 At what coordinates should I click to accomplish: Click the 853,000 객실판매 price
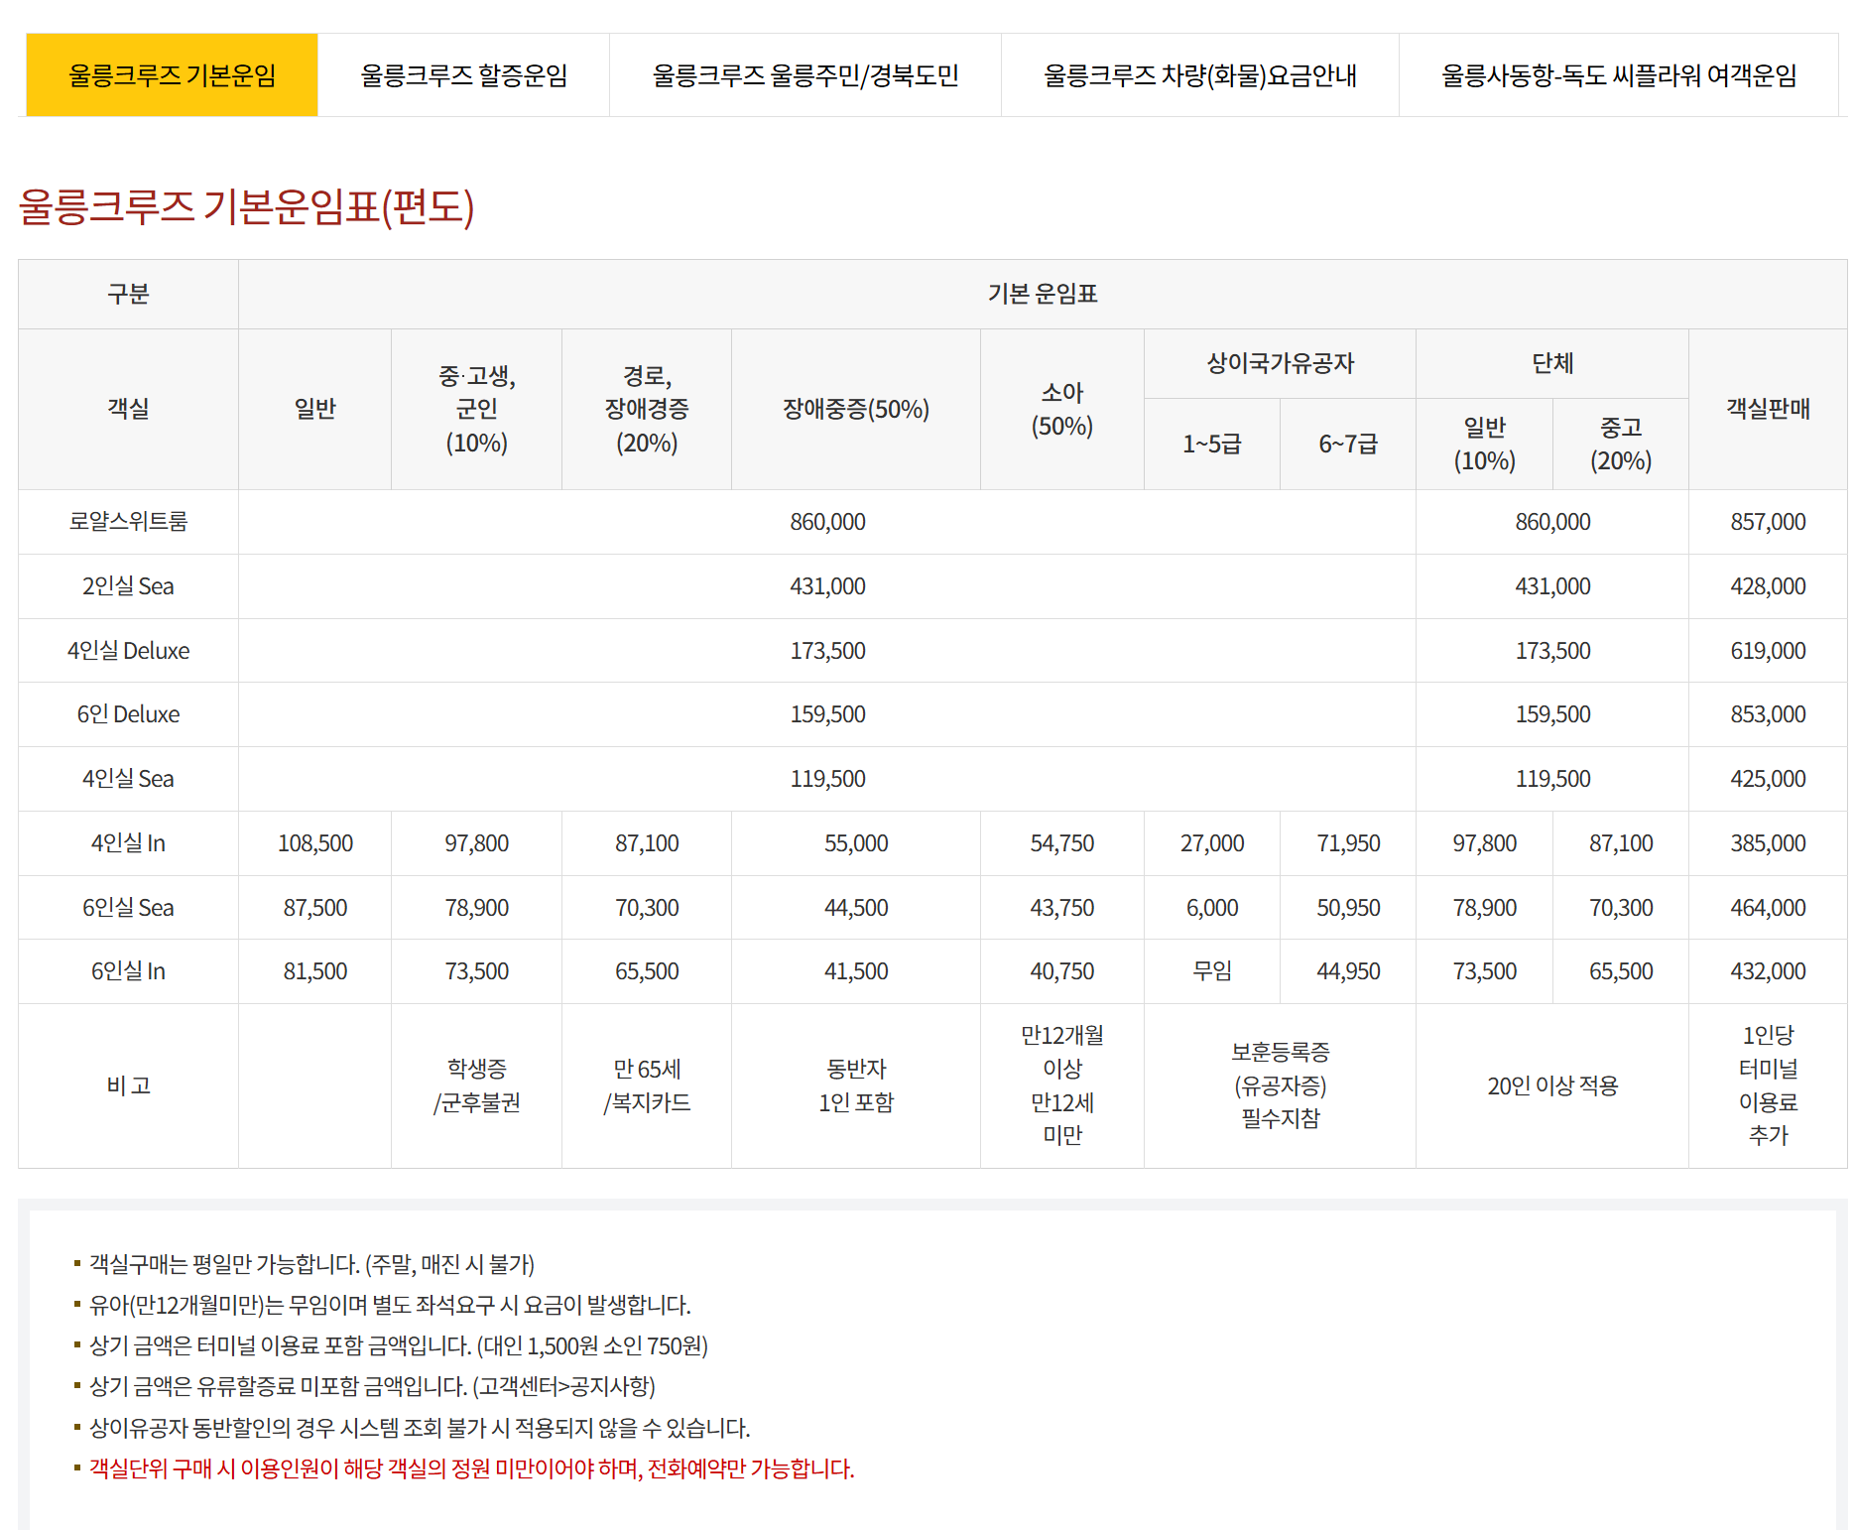(1768, 714)
